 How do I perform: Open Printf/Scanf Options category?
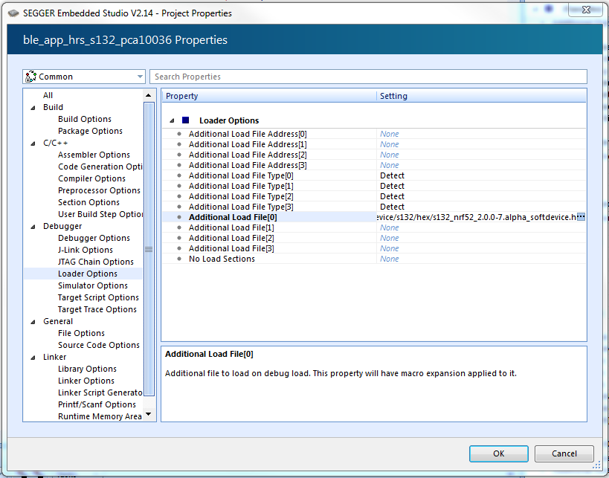[x=97, y=404]
